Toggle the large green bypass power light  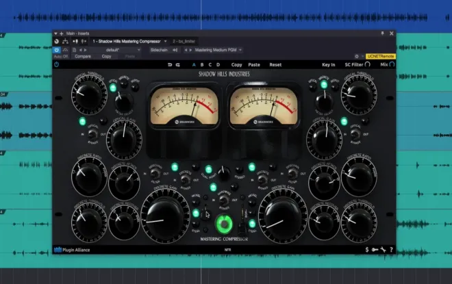tap(224, 224)
